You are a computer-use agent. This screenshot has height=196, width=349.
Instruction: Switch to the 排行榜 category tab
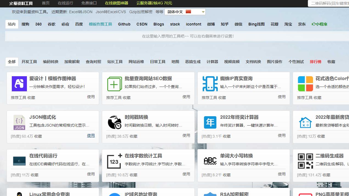point(315,62)
